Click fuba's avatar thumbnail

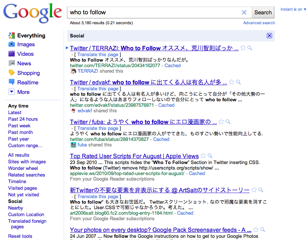tap(73, 145)
